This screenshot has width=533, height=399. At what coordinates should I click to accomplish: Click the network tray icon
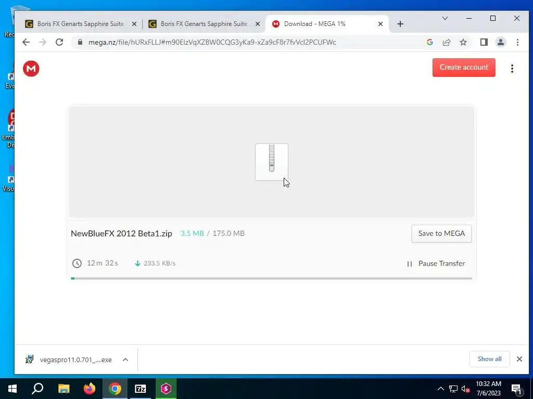(x=453, y=389)
